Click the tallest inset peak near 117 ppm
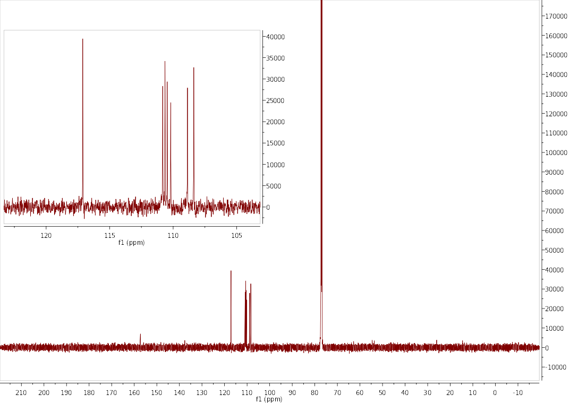Viewport: 578px width, 403px height. [x=83, y=106]
